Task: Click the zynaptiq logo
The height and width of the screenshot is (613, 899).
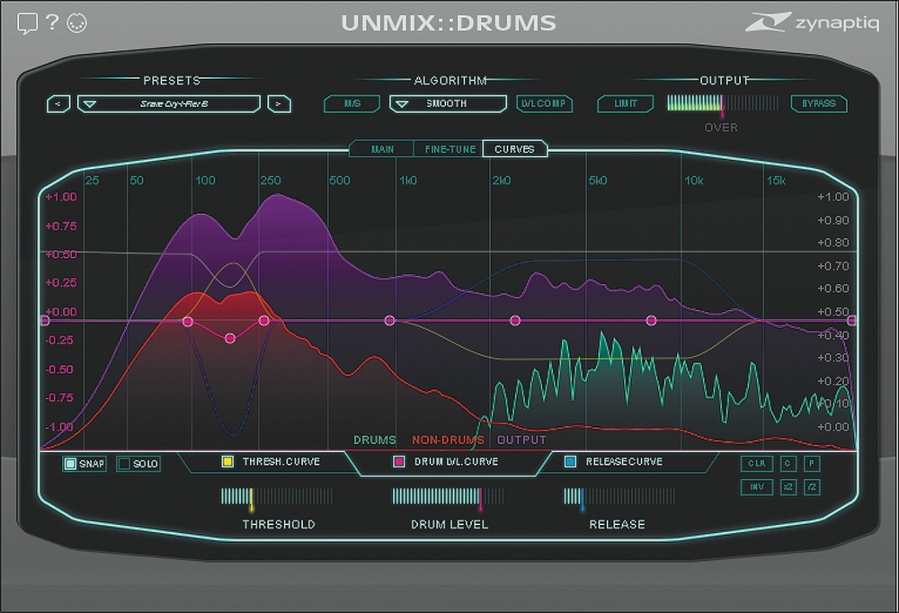Action: point(812,22)
